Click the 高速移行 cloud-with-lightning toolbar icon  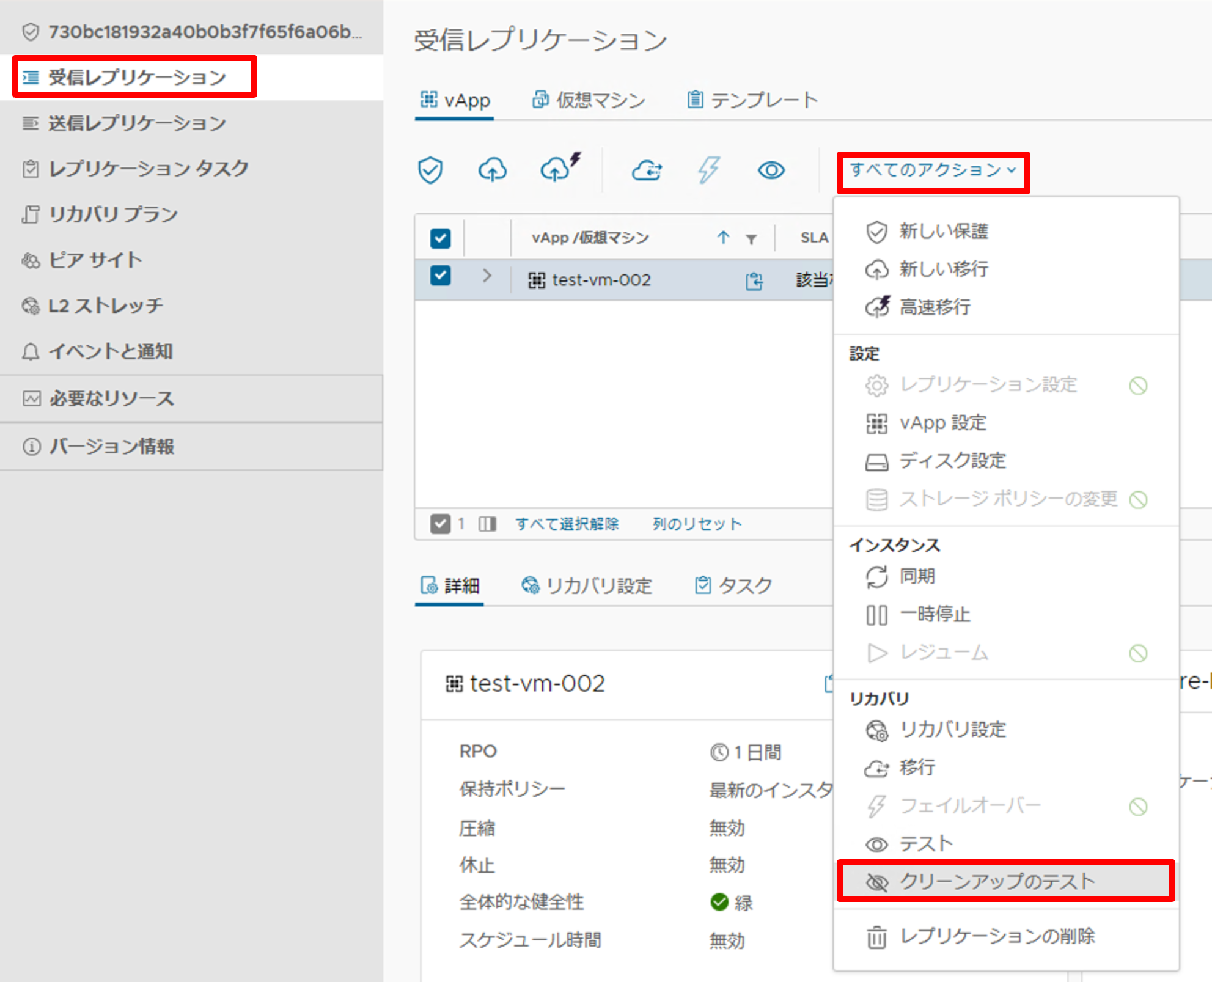557,170
